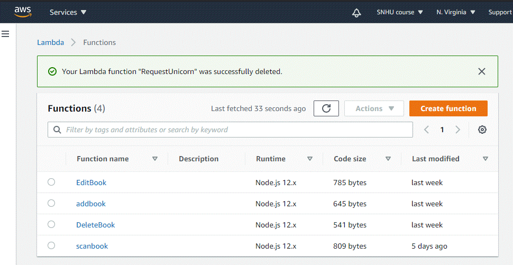Select the scanbook radio button

(51, 245)
